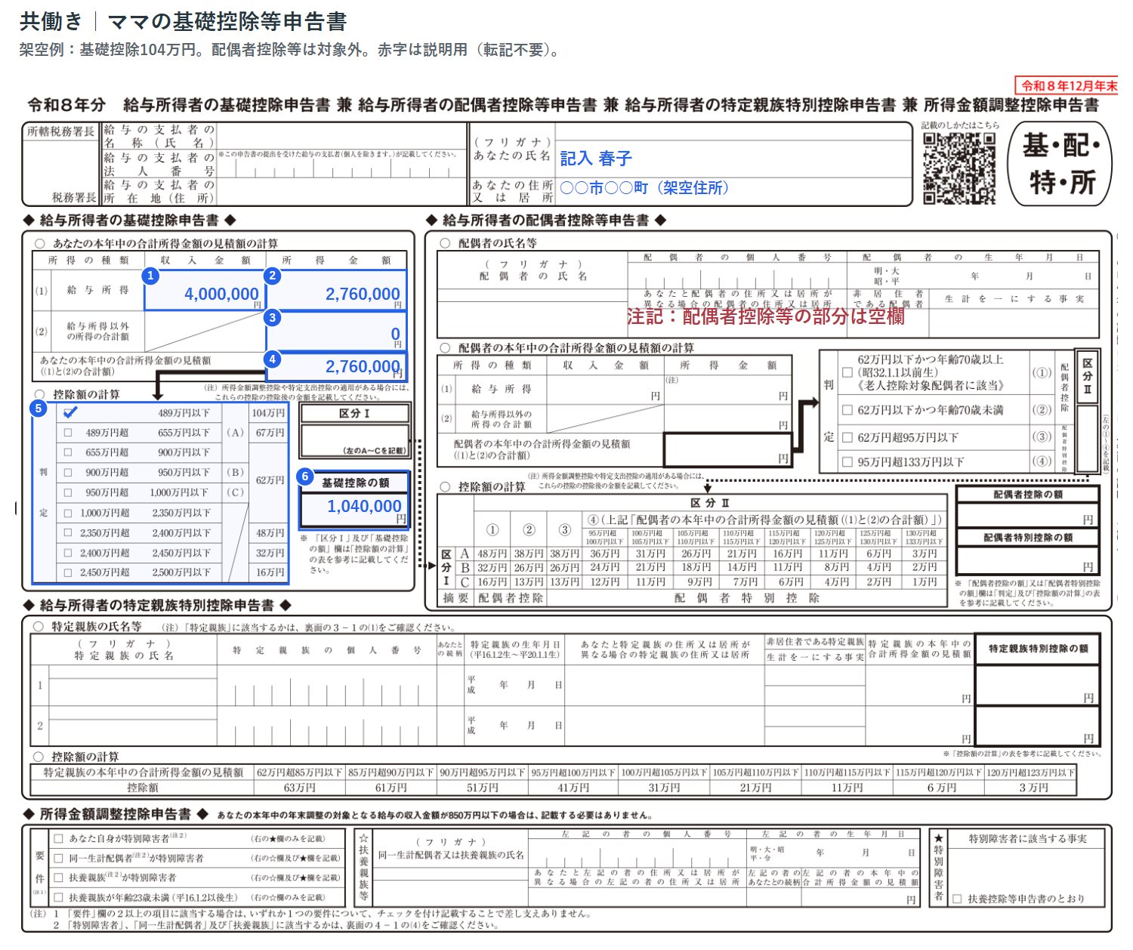
Task: Click the 配偶者特別控除 summary cell
Action: pyautogui.click(x=746, y=597)
